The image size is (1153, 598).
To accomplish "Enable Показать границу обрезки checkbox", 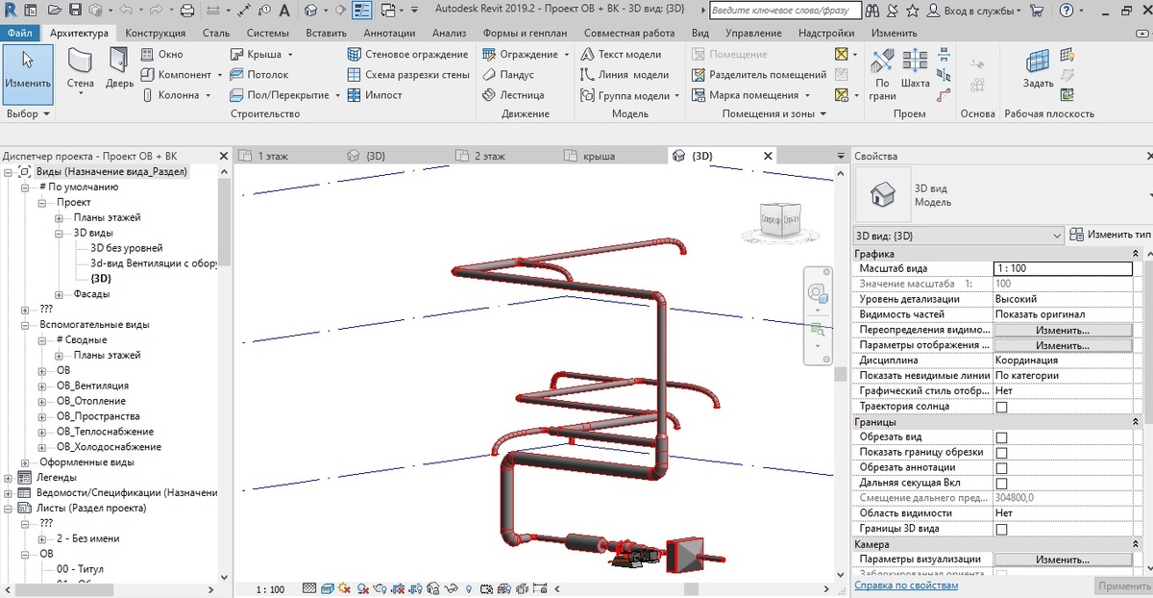I will pyautogui.click(x=1001, y=453).
